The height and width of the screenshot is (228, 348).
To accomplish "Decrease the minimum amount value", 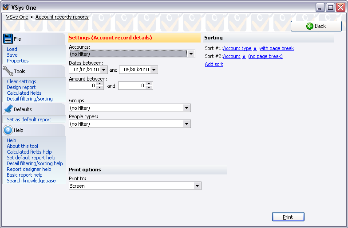I will tap(100, 88).
